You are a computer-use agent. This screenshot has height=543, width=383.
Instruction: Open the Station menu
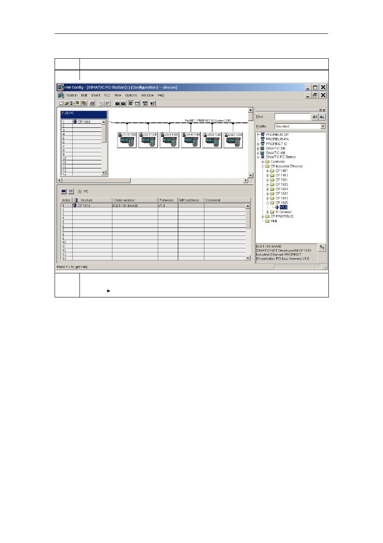(x=72, y=95)
